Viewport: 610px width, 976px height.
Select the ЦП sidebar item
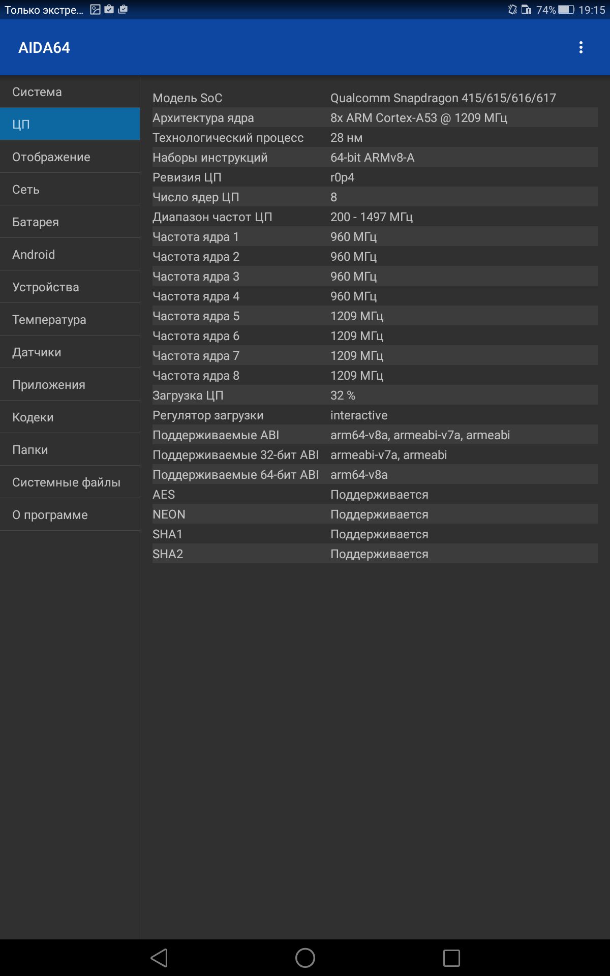point(70,124)
